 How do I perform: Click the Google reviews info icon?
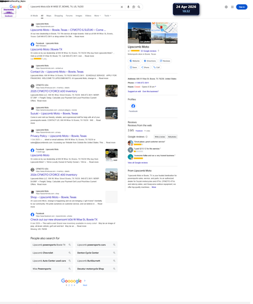[146, 137]
